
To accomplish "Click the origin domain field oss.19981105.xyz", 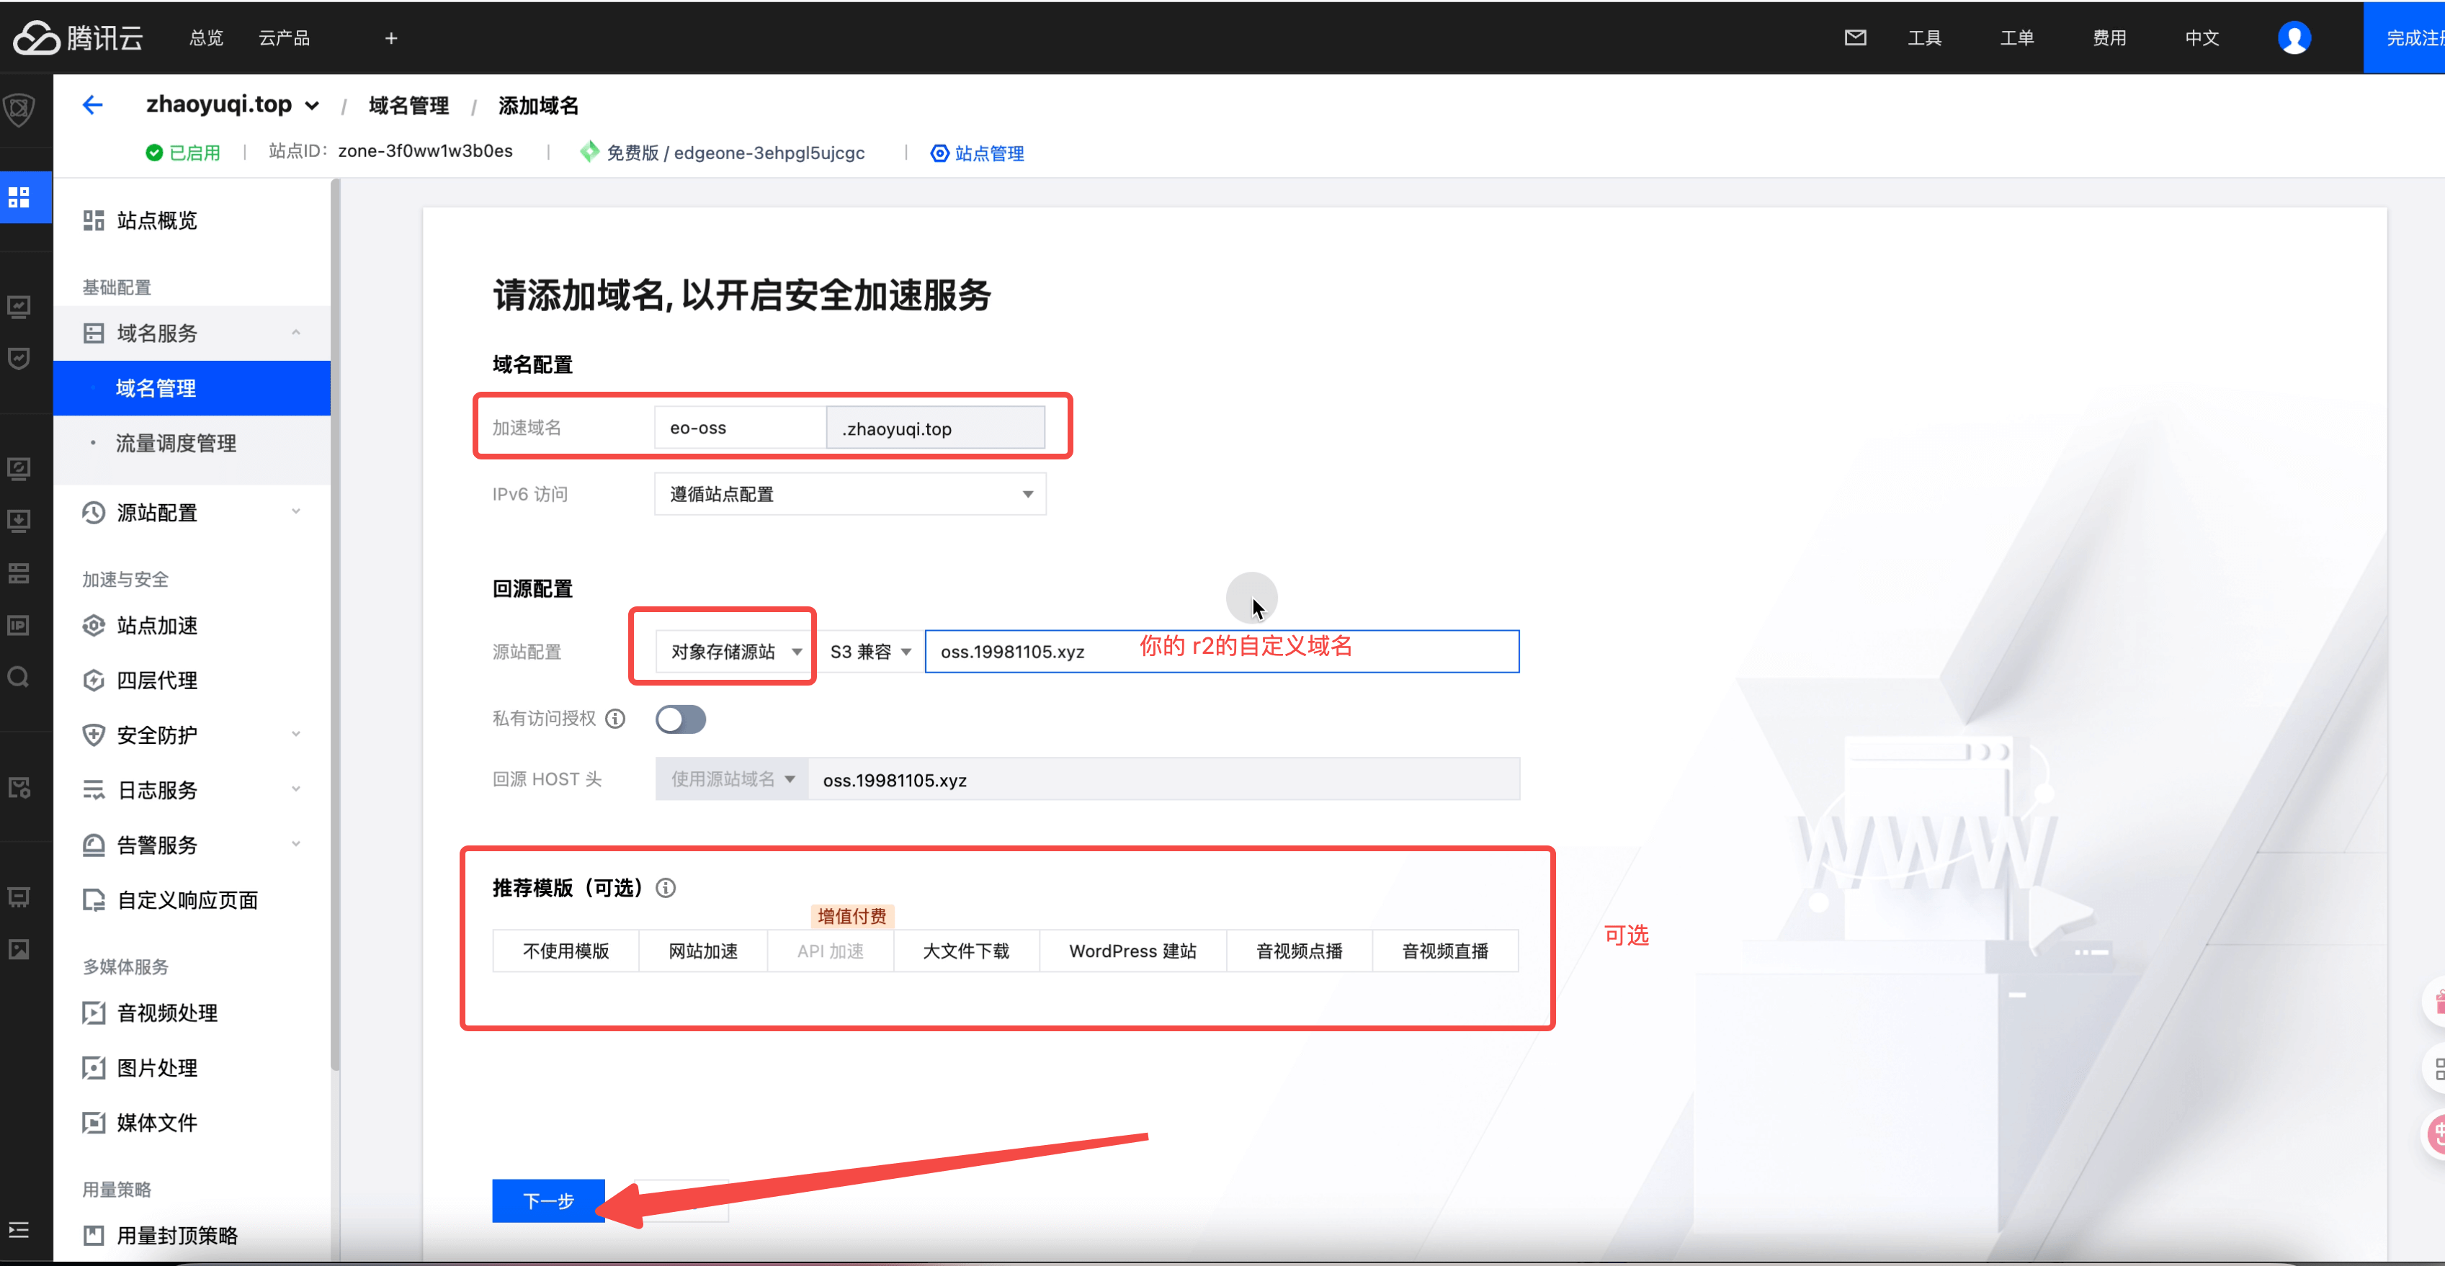I will pos(1222,651).
